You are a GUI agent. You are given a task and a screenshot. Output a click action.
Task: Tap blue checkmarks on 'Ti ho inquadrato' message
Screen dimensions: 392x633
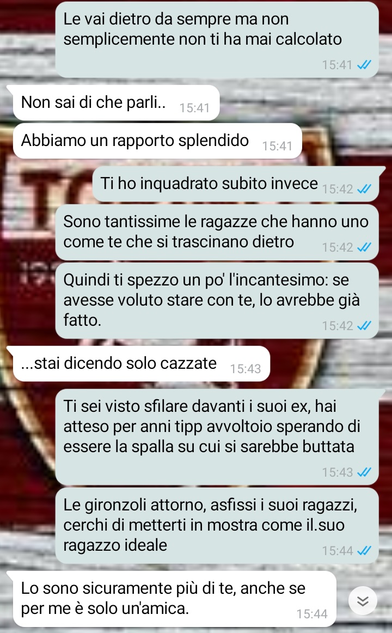[364, 188]
